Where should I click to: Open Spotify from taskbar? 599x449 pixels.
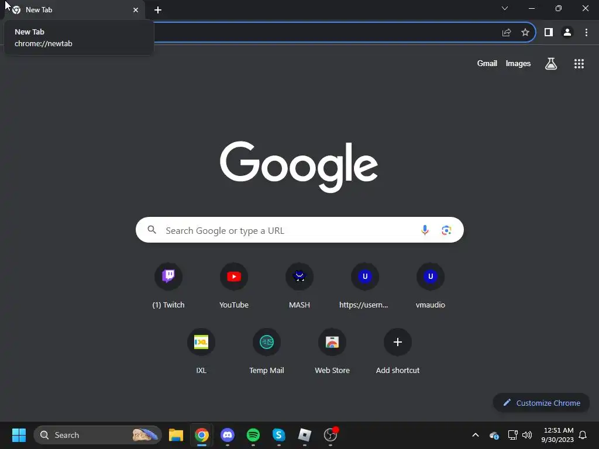[x=253, y=435]
